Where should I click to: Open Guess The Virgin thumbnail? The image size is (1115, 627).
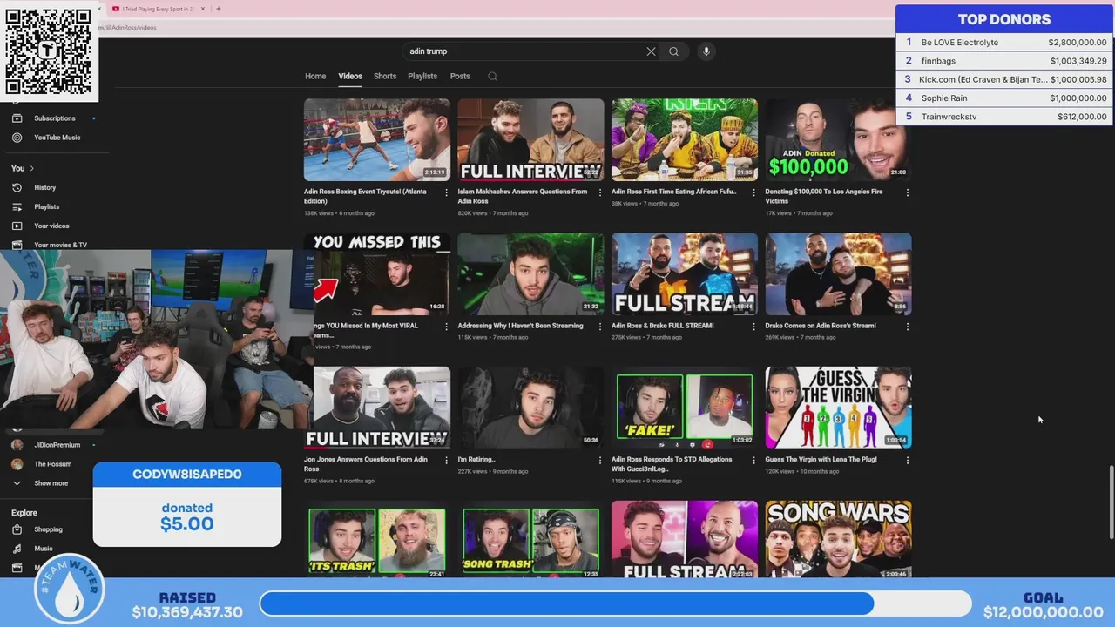838,408
